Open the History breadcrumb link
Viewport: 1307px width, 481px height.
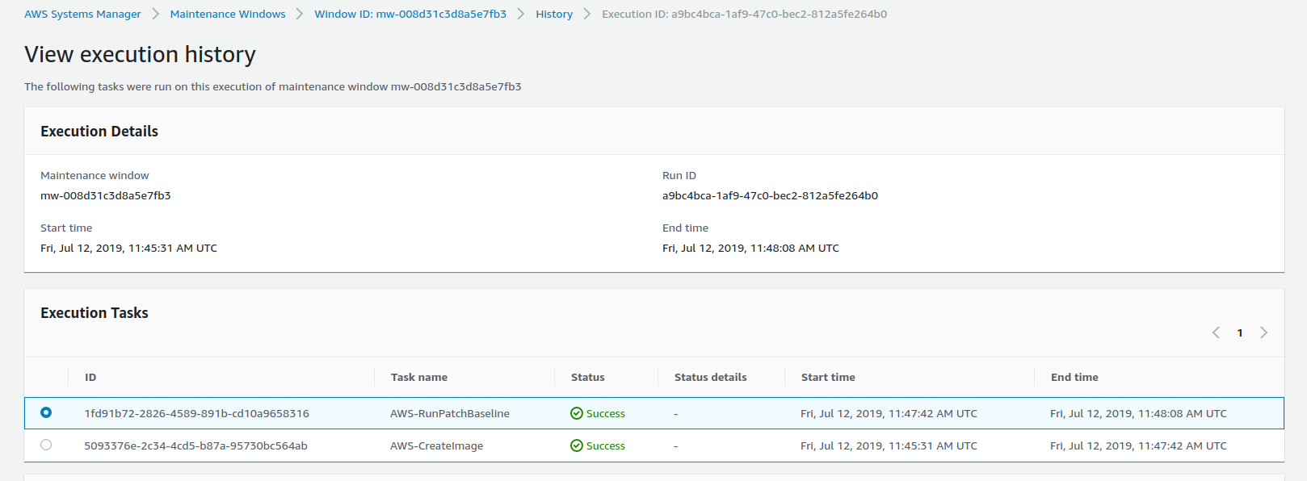point(554,14)
